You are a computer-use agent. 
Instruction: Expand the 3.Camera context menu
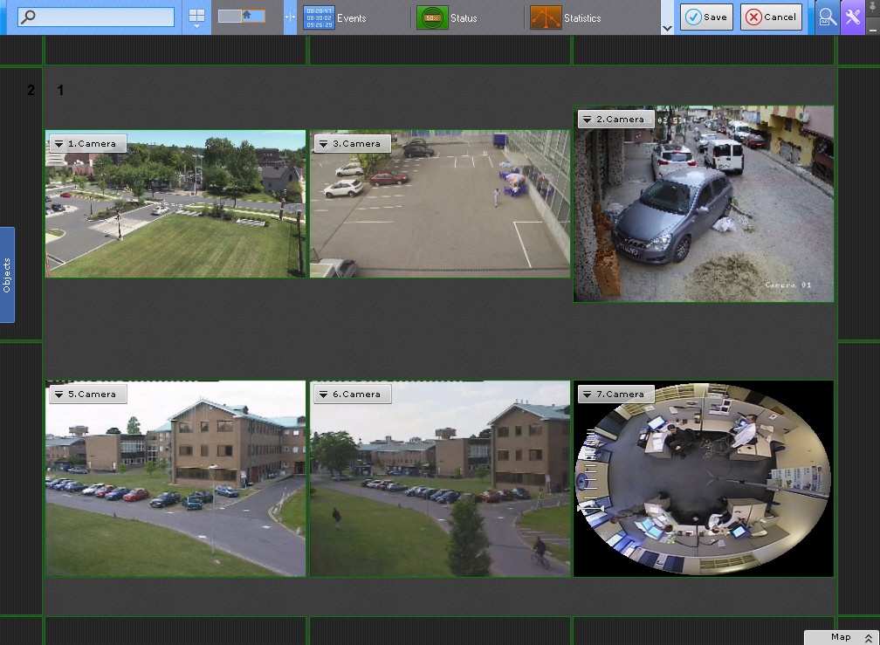[322, 144]
